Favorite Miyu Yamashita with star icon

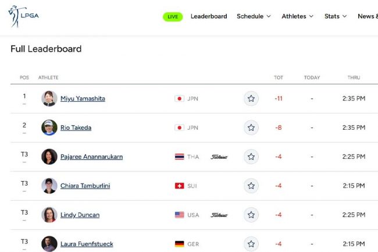tap(251, 98)
